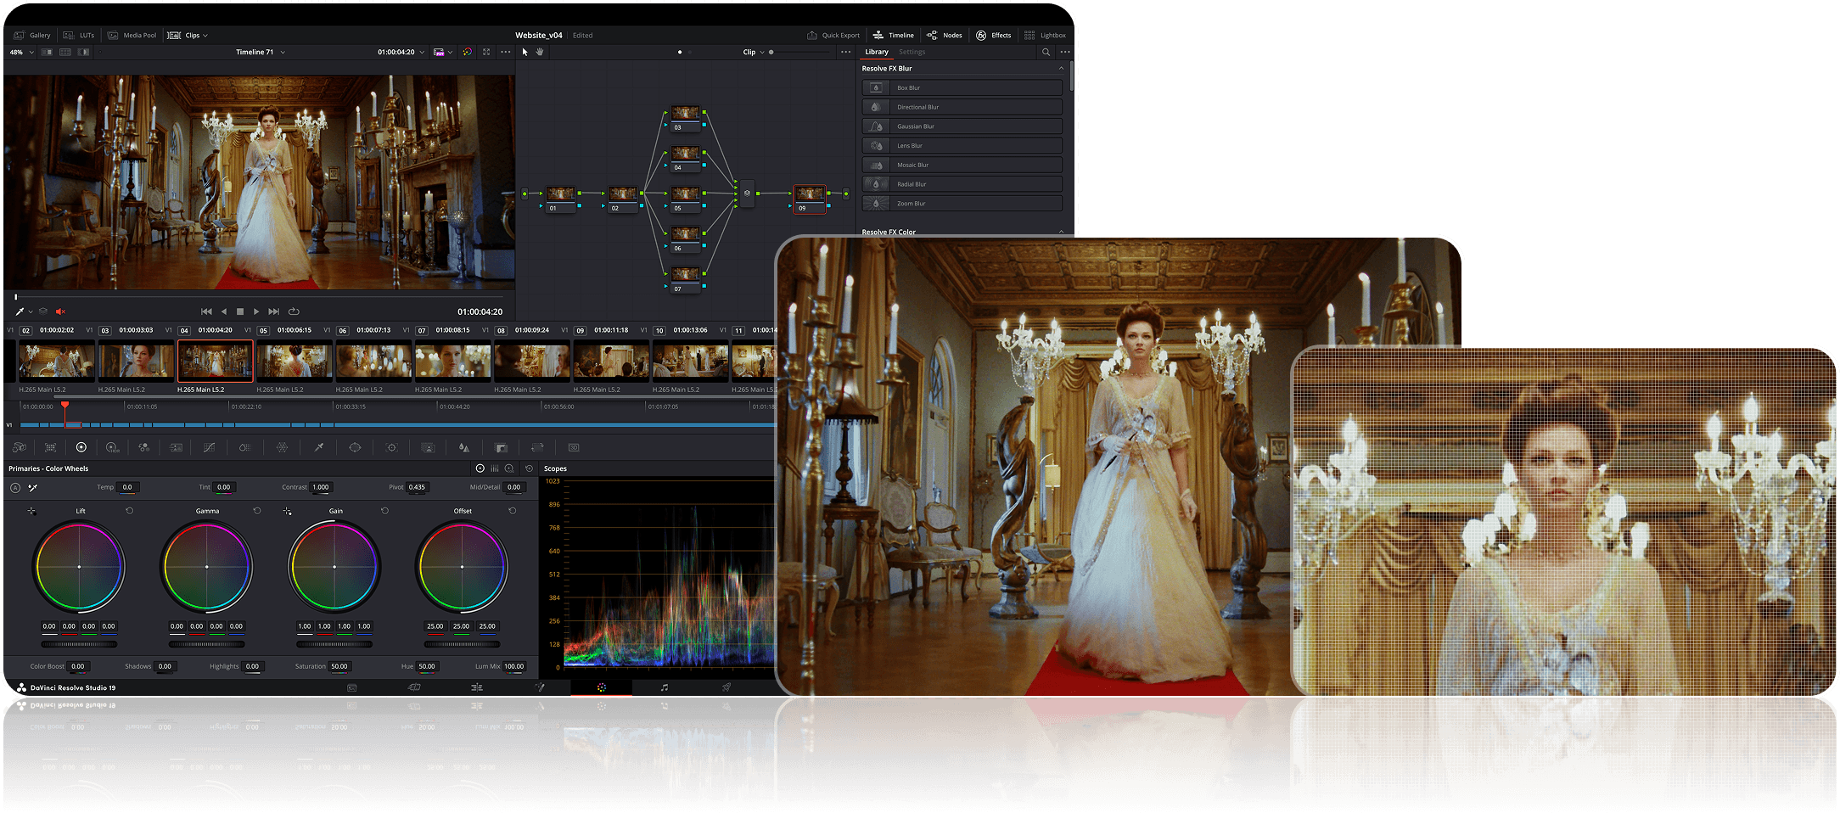The width and height of the screenshot is (1840, 813).
Task: Open the Lightbox view
Action: point(1046,35)
